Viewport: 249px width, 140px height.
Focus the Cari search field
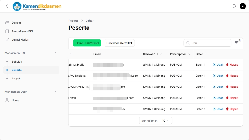point(207,43)
